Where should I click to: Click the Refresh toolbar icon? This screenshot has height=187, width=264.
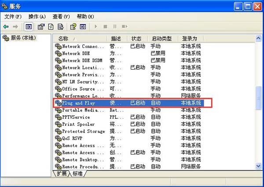tap(51, 26)
